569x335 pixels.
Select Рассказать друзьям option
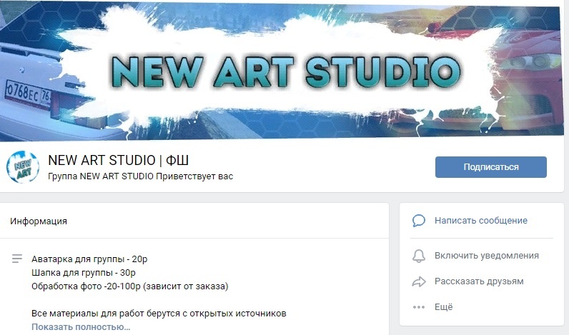[479, 281]
